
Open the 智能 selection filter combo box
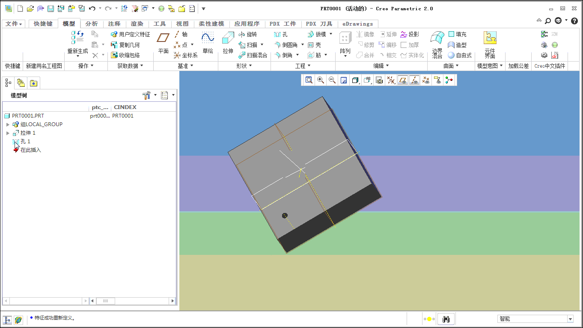(x=535, y=319)
